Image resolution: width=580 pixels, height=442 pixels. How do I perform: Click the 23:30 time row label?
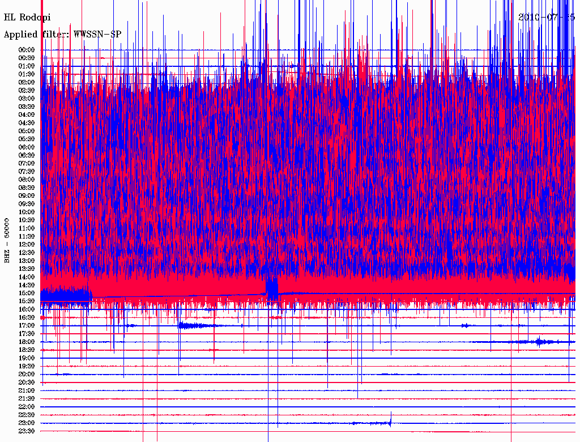pos(27,431)
